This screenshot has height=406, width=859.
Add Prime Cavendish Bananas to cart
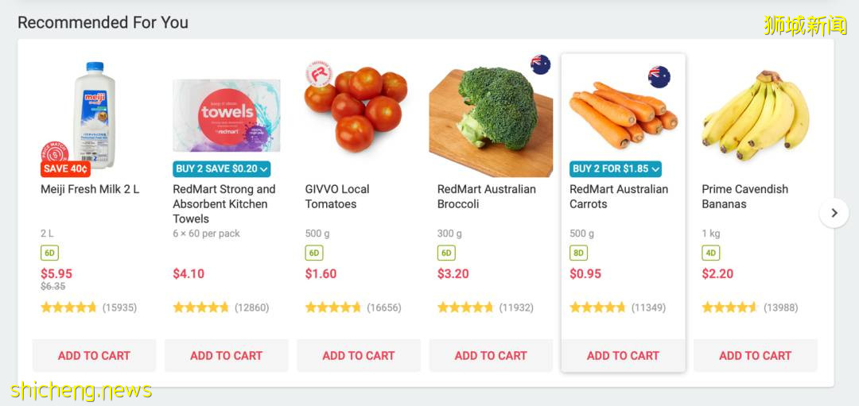755,355
